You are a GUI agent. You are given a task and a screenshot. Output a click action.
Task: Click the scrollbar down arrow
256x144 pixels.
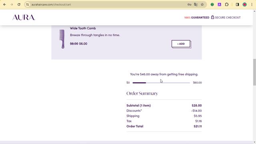click(254, 142)
